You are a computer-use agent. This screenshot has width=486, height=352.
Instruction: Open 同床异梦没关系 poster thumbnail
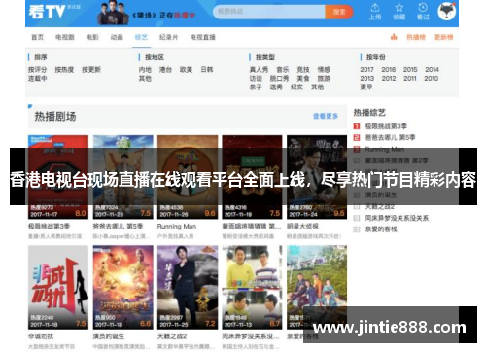[x=252, y=287]
